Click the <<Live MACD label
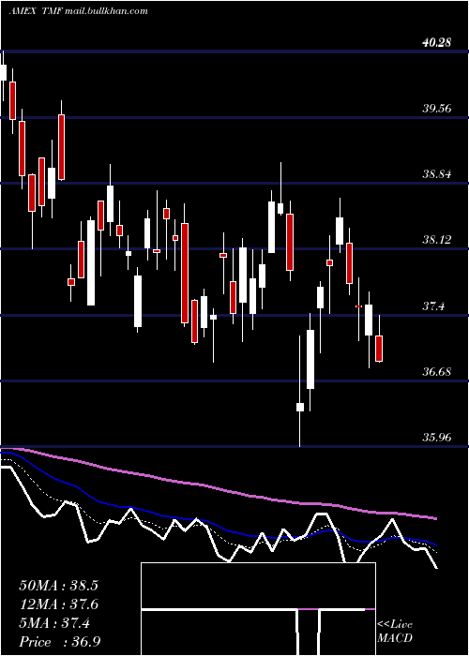This screenshot has width=469, height=656. tap(395, 632)
